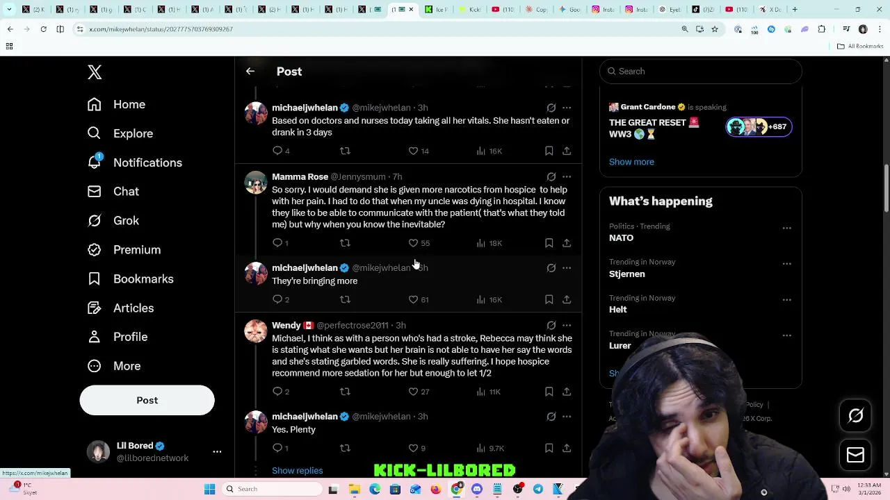Open Grant Cardone's live space
This screenshot has height=500, width=890.
tap(701, 122)
